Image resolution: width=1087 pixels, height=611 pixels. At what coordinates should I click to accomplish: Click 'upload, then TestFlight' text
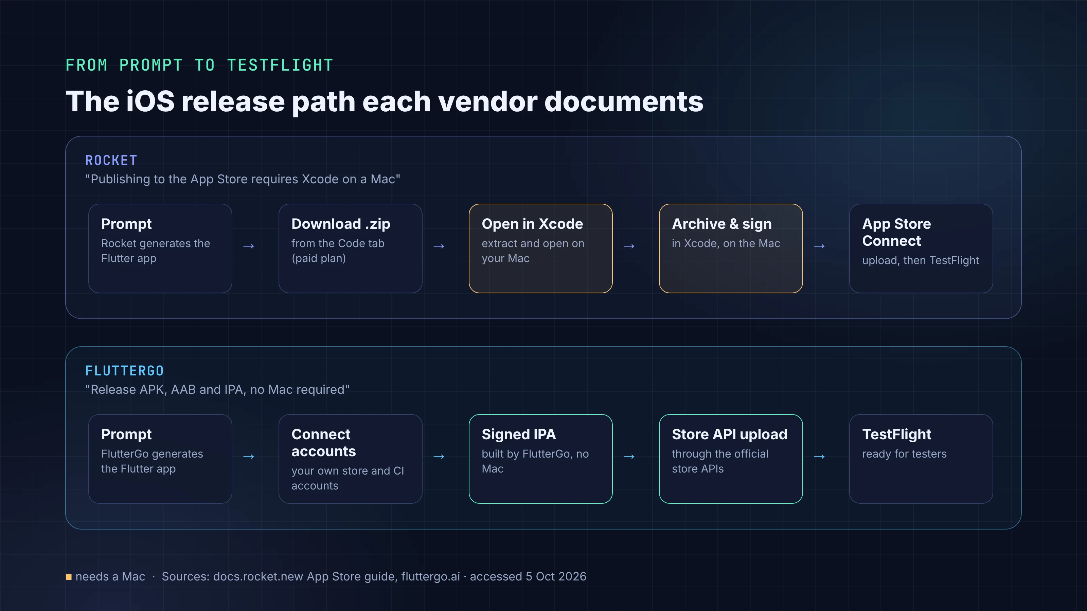[x=920, y=261]
